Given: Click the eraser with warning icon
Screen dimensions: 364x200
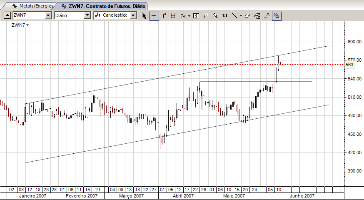Looking at the screenshot, I should click(x=257, y=16).
